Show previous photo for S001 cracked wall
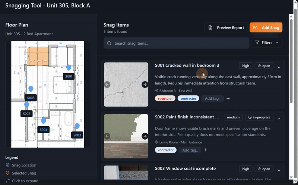Viewport: 298px width, 185px height. (107, 84)
